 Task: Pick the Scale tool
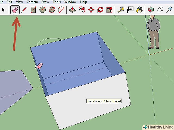pyautogui.click(x=109, y=10)
